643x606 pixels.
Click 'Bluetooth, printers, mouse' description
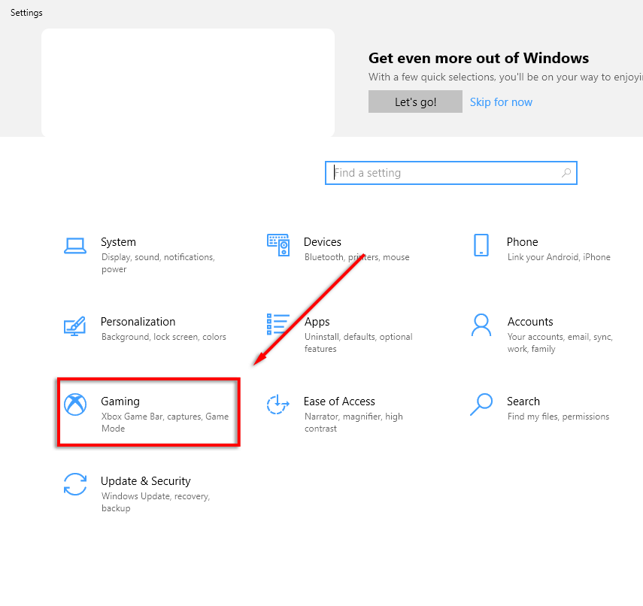coord(356,257)
